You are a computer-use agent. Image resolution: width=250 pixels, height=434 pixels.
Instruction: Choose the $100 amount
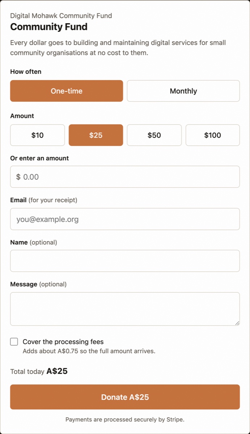213,135
